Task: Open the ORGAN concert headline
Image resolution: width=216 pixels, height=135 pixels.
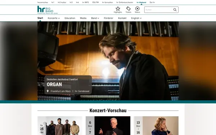Action: [x=54, y=84]
